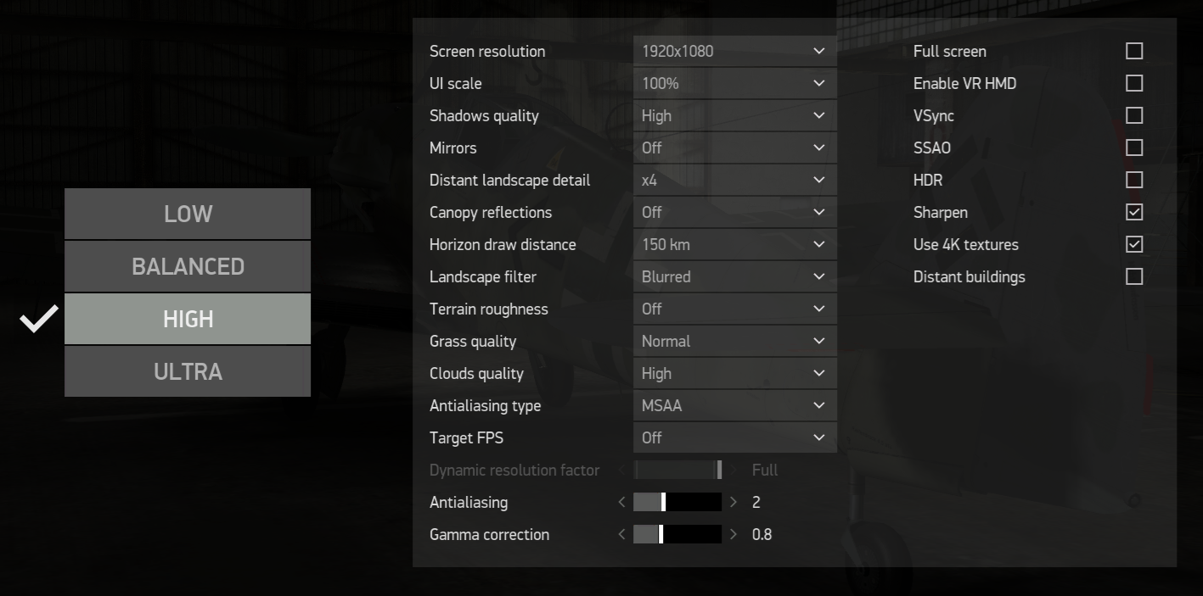Open the Mirrors dropdown
This screenshot has height=596, width=1203.
pyautogui.click(x=734, y=148)
